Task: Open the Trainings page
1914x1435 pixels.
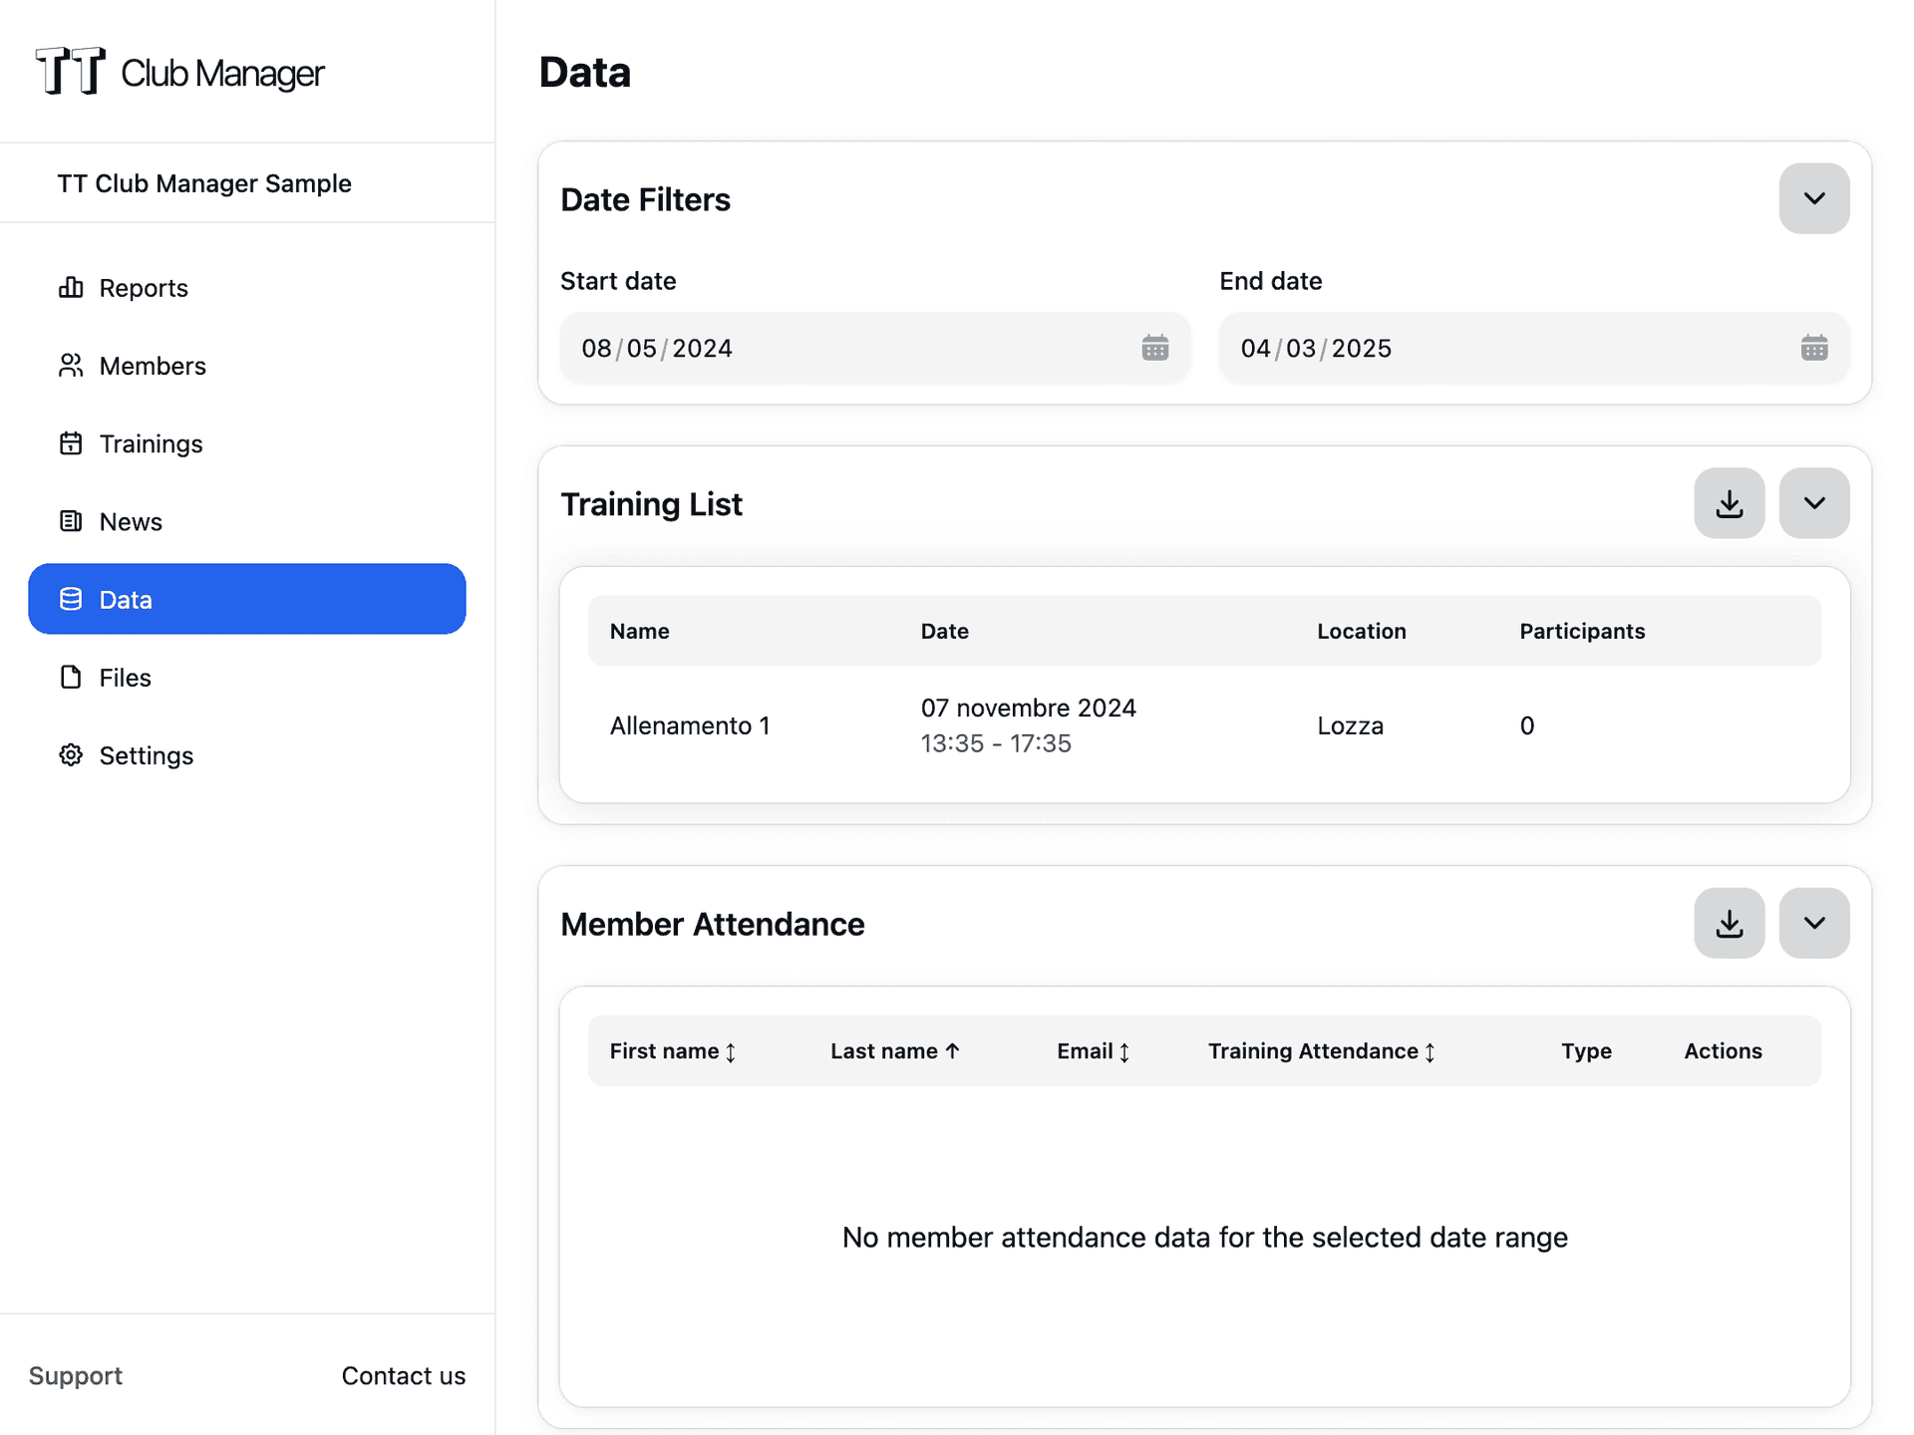Action: click(151, 443)
